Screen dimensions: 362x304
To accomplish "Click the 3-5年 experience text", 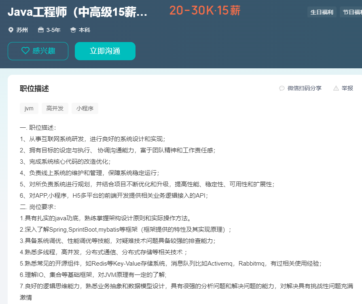I will (x=53, y=30).
